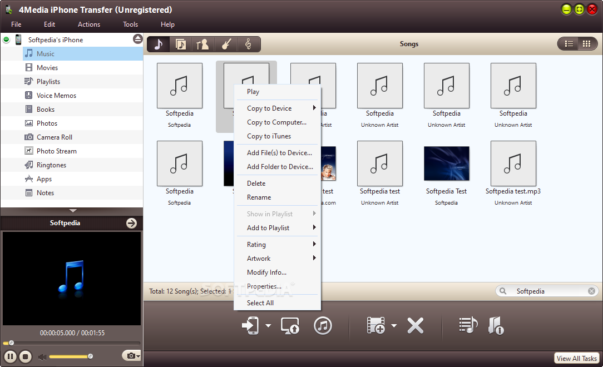
Task: Click the Add Files to Device toolbar icon
Action: click(x=375, y=325)
